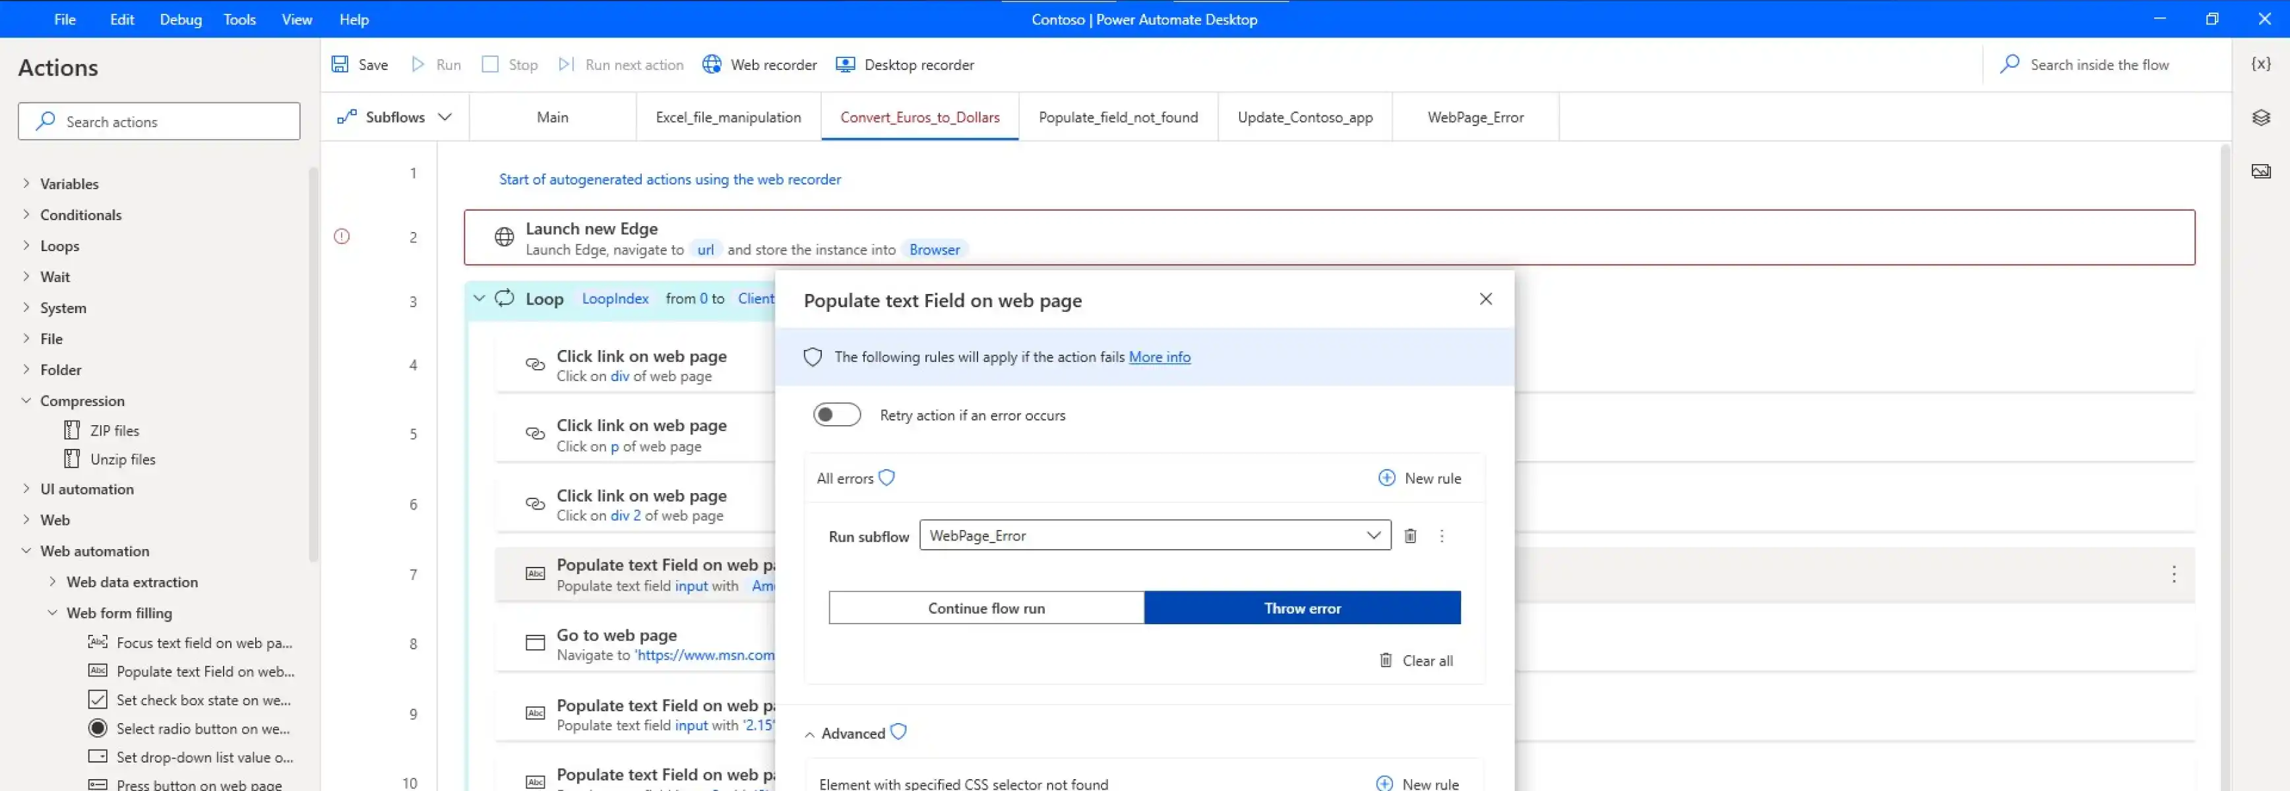The width and height of the screenshot is (2290, 791).
Task: Click the search flow magnifier icon
Action: click(x=2010, y=64)
